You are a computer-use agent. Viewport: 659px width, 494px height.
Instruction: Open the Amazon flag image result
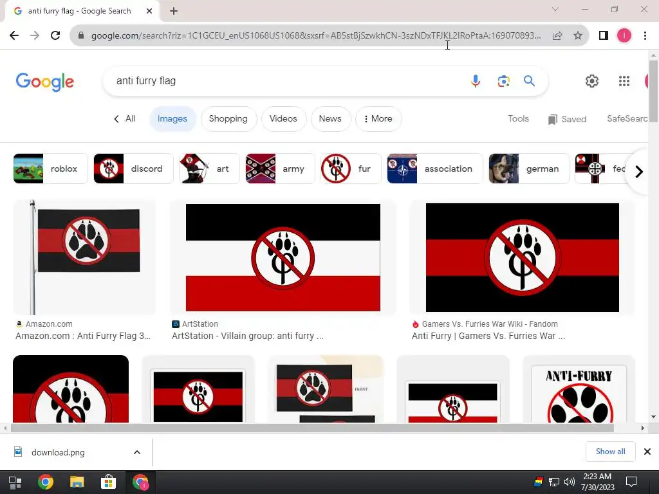click(84, 257)
